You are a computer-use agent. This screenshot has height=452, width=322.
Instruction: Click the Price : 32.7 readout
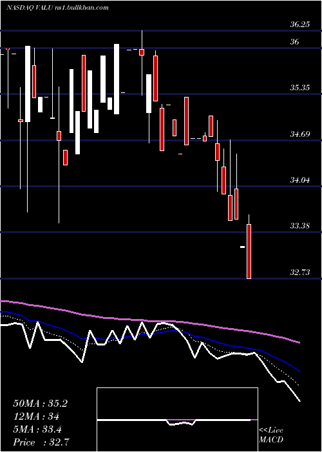pos(41,442)
